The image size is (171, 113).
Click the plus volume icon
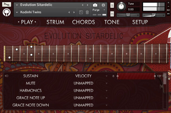pyautogui.click(x=163, y=15)
